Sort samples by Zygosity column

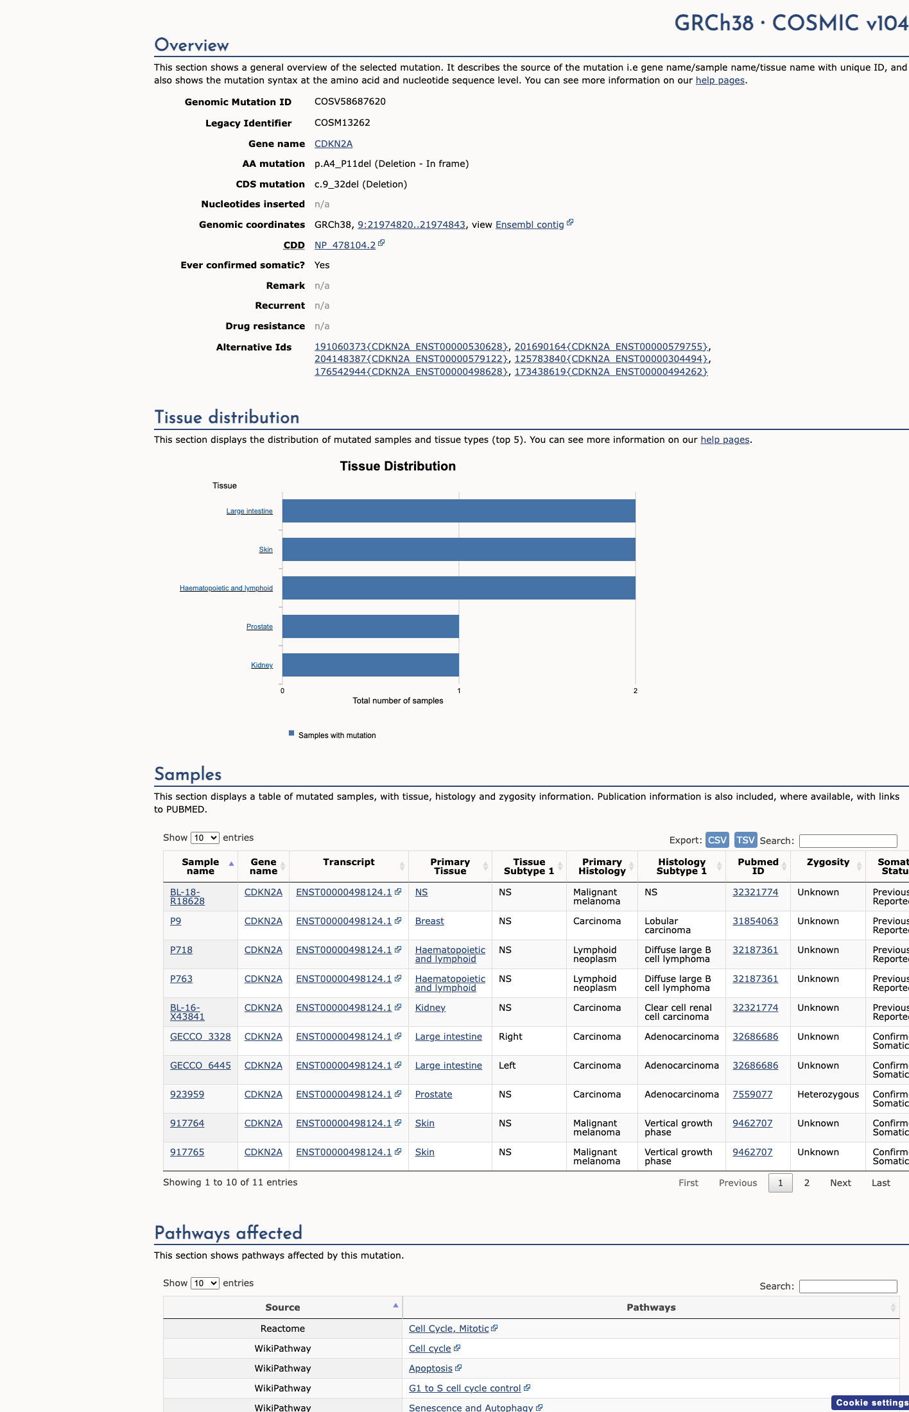point(859,866)
